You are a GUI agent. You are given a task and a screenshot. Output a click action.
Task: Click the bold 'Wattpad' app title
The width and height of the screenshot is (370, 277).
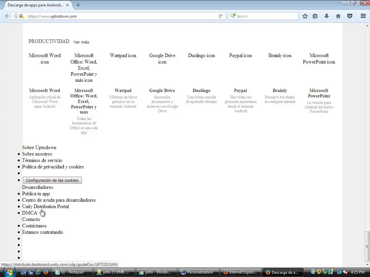coord(123,90)
